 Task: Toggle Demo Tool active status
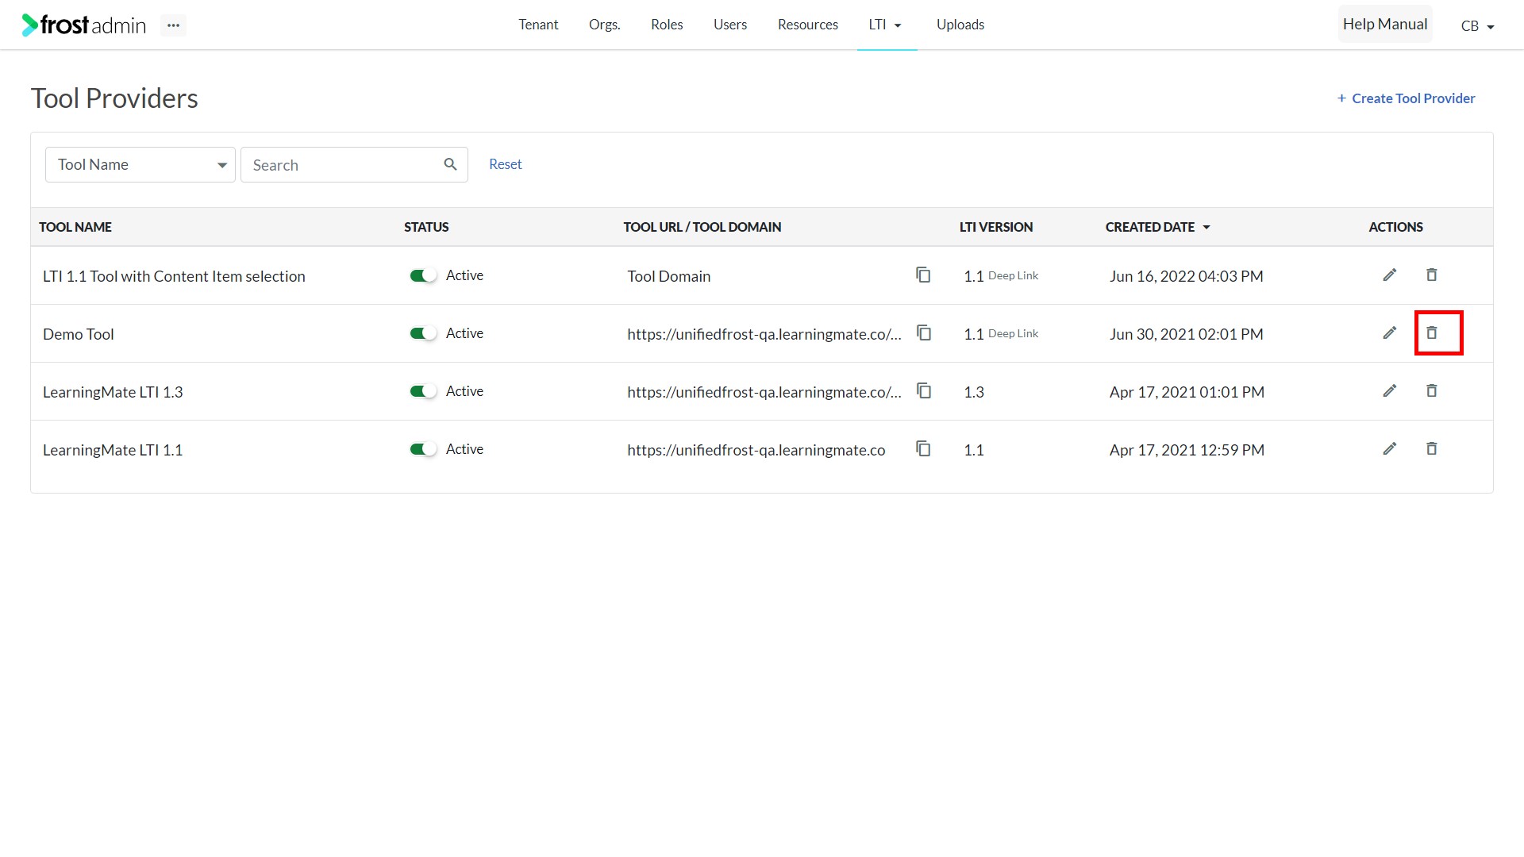[x=423, y=333]
